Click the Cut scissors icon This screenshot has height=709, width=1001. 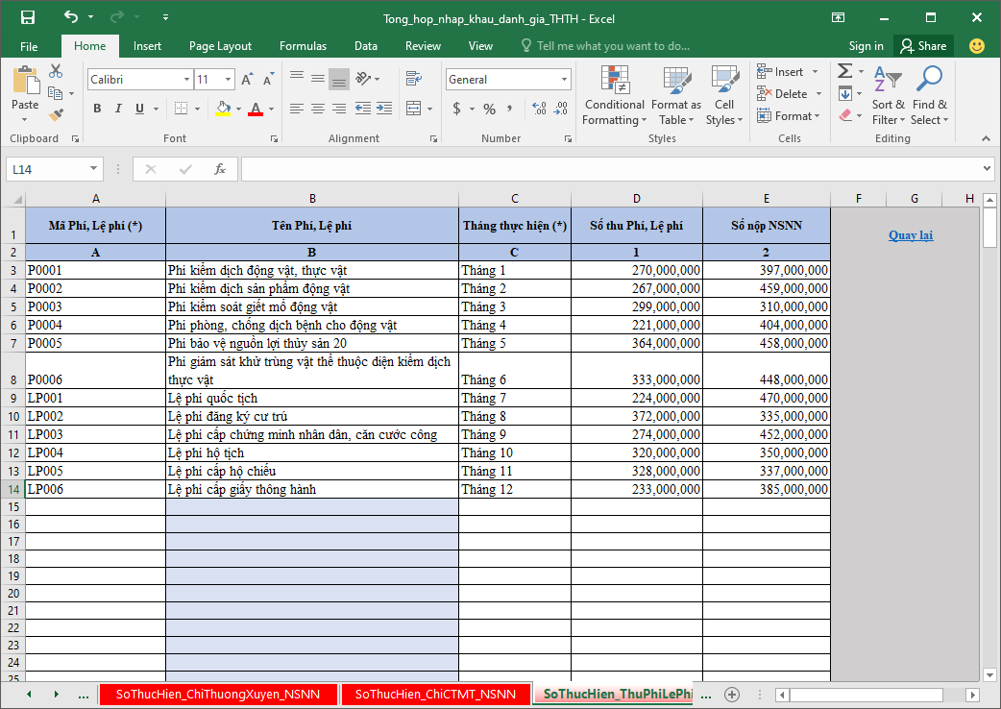[56, 71]
